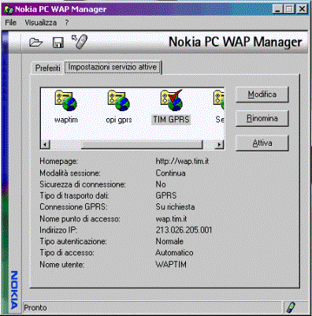
Task: Click the access type value Automatico
Action: pos(174,253)
